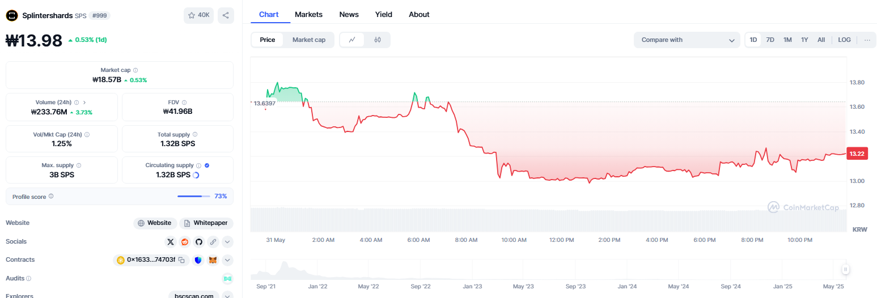Click the 3B SPS max supply value

[x=62, y=174]
